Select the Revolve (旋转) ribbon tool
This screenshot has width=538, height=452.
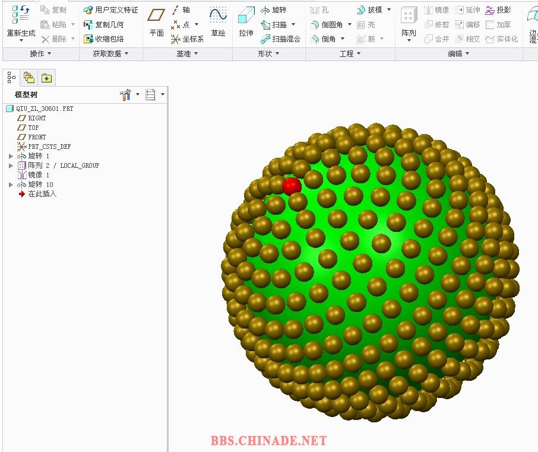click(274, 10)
